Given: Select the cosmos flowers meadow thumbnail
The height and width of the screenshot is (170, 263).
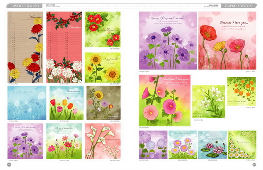Looking at the screenshot, I should (64, 141).
